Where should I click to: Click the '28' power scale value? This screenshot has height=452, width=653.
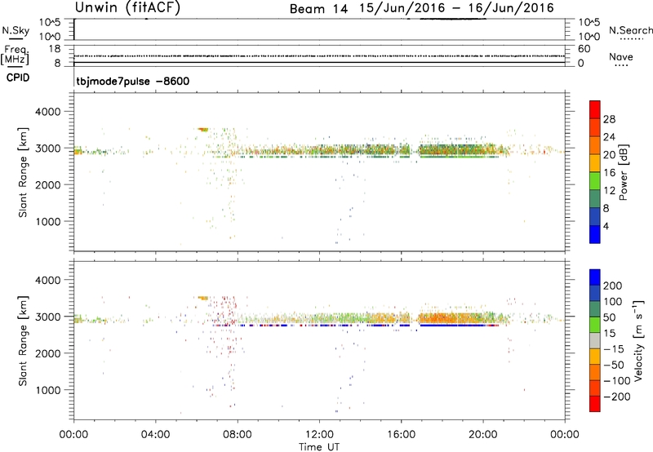click(x=609, y=119)
